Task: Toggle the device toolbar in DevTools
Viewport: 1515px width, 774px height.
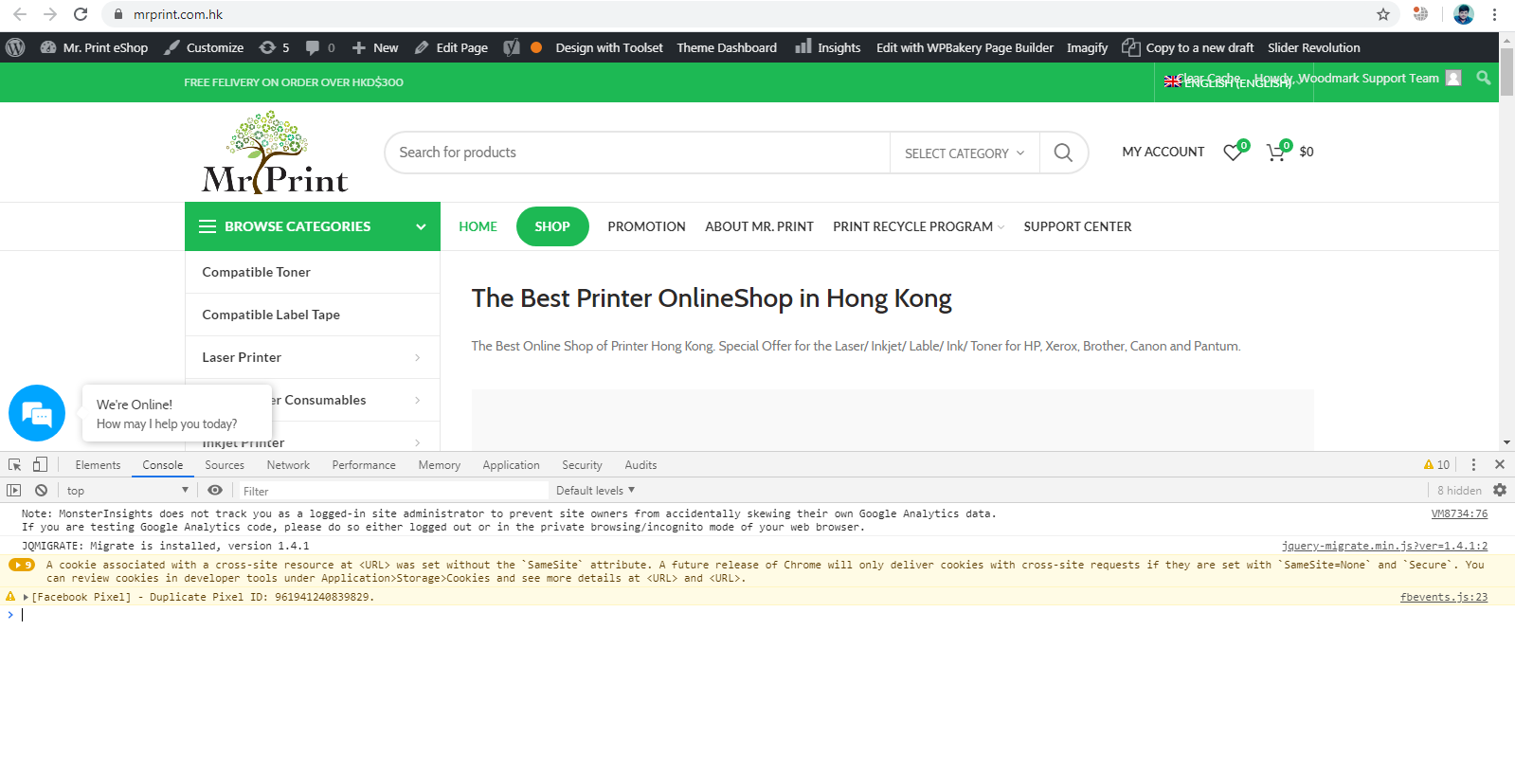Action: pos(40,464)
